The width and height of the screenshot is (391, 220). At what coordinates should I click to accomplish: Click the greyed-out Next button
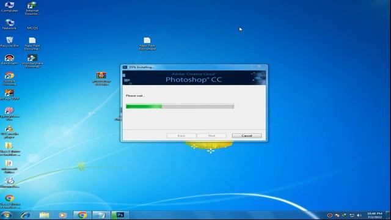pyautogui.click(x=211, y=136)
